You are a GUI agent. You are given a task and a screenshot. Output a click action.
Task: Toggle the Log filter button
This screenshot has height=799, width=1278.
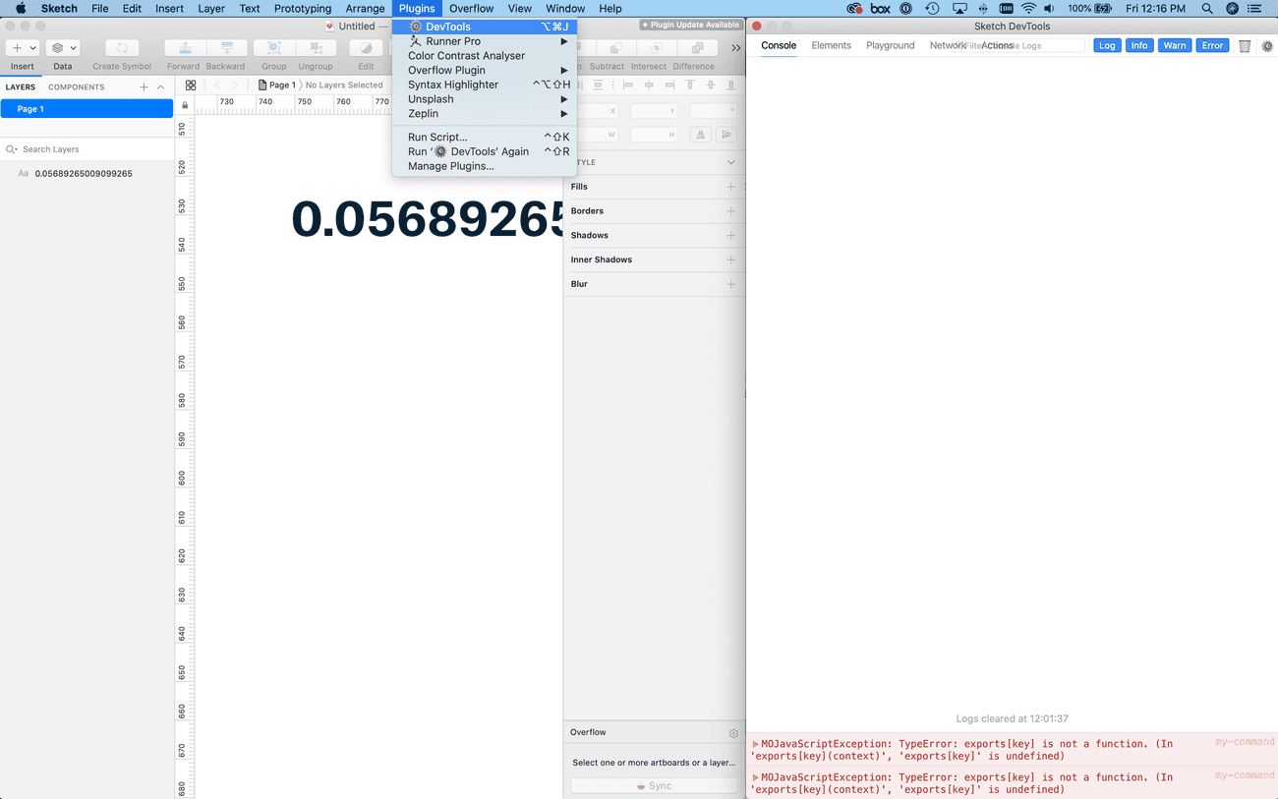tap(1107, 45)
